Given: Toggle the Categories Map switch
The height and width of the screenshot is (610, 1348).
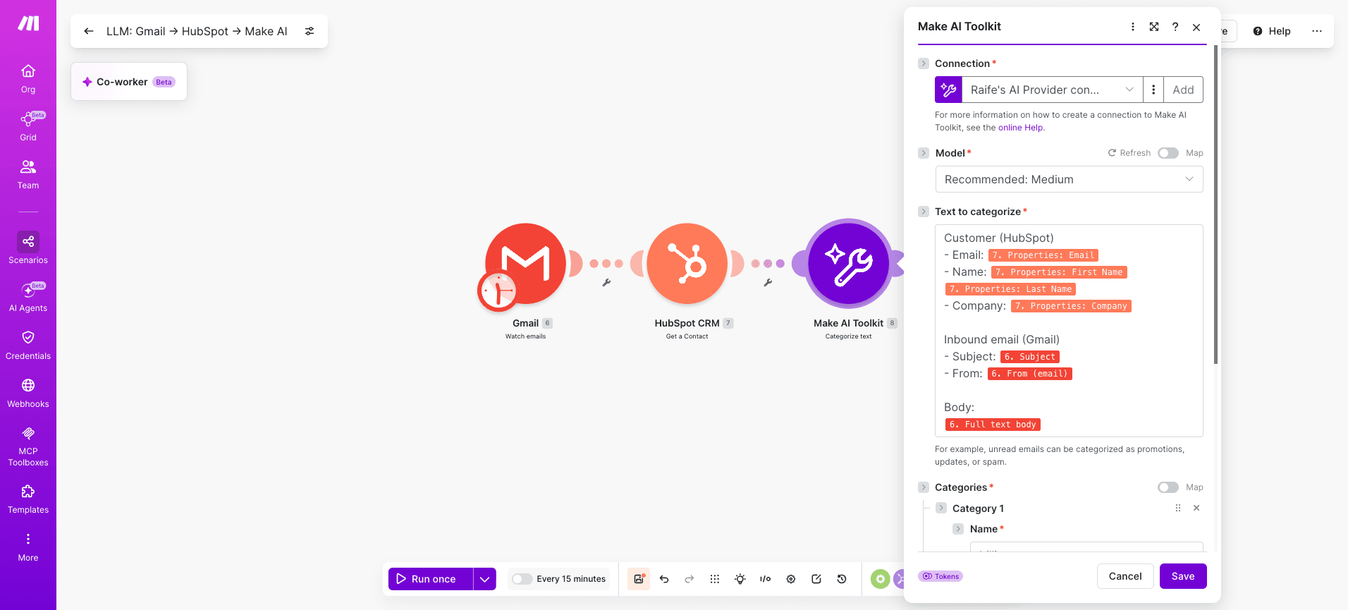Looking at the screenshot, I should (1168, 487).
